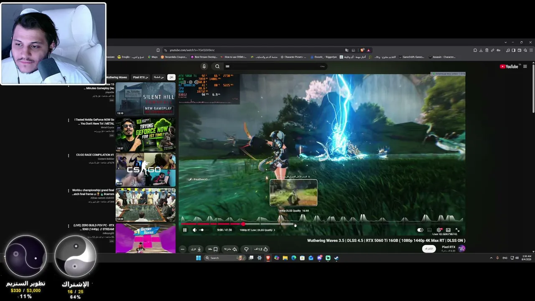Pause the YouTube video
The height and width of the screenshot is (301, 535).
(x=185, y=230)
